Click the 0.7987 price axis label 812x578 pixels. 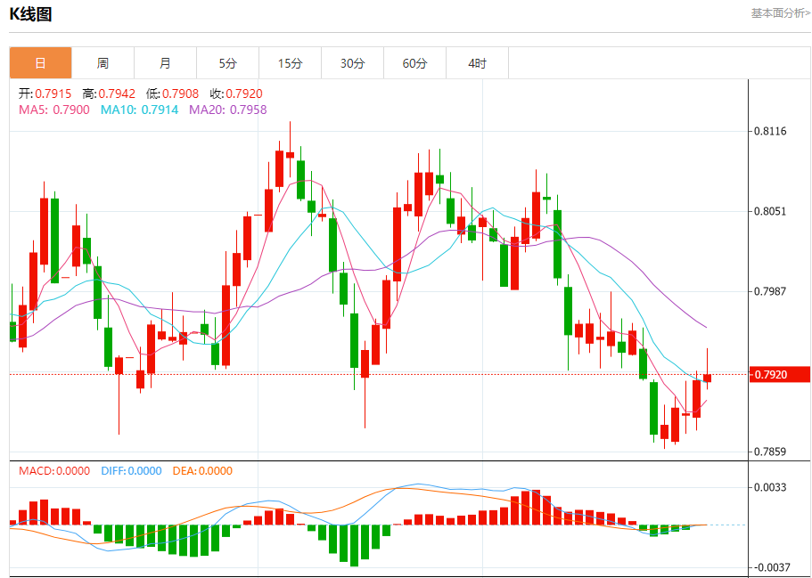(769, 291)
